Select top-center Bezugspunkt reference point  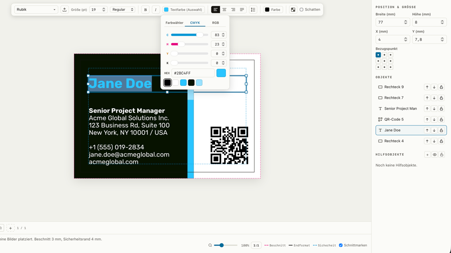coord(384,55)
